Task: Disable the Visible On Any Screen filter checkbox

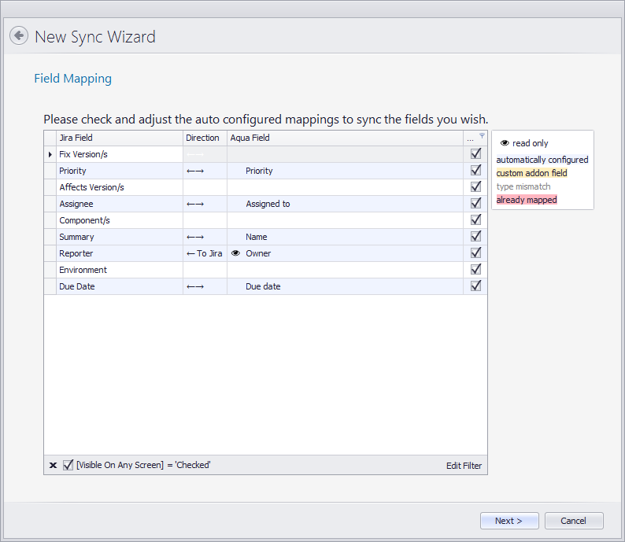Action: (68, 465)
